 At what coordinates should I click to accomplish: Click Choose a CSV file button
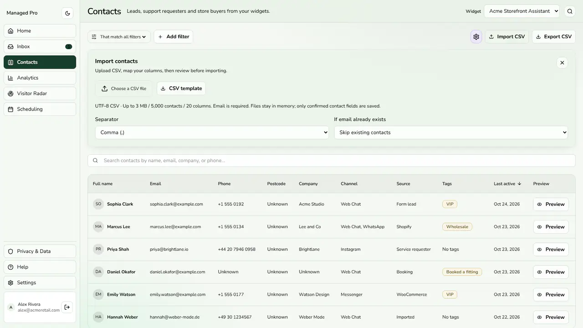coord(124,88)
